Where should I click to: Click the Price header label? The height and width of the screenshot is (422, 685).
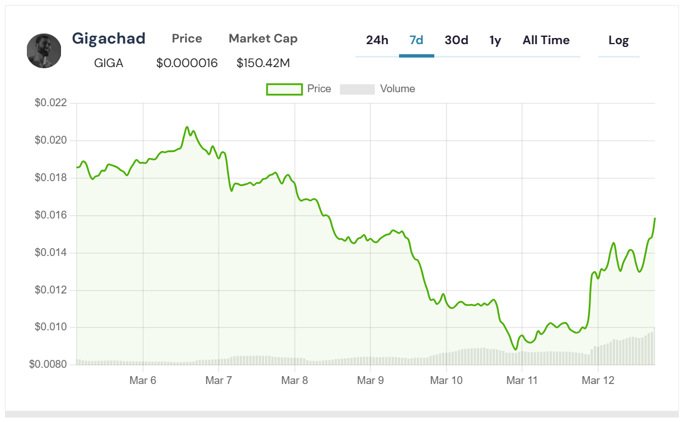[x=187, y=39]
